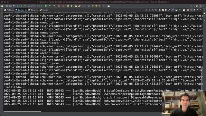206x116 pixels.
Task: Click log line timestamped 22:22:15.435
Action: (x=103, y=91)
